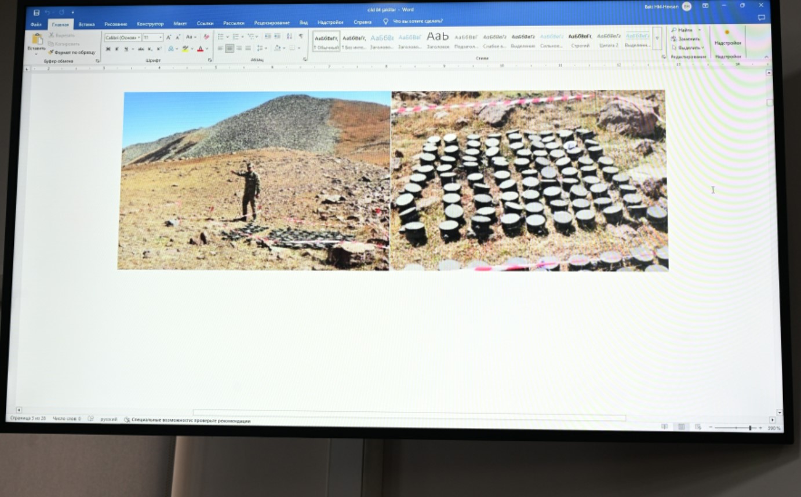The height and width of the screenshot is (497, 801).
Task: Open the Calibri font name dropdown
Action: pyautogui.click(x=122, y=38)
